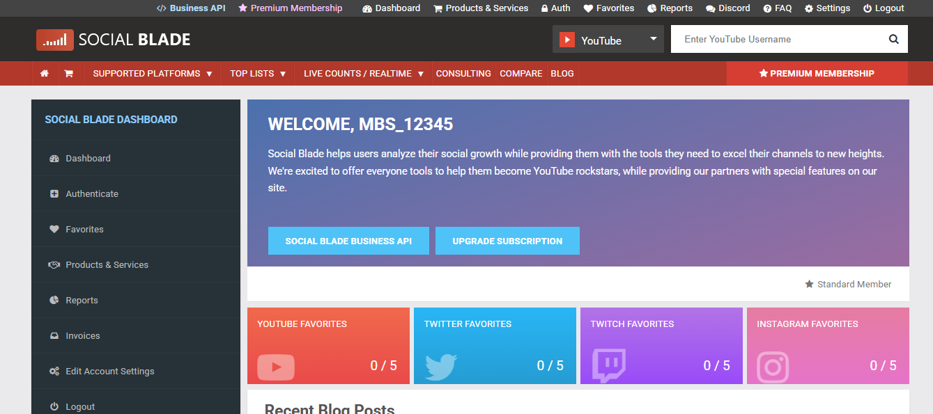Click the Logout power icon in sidebar
The image size is (933, 414).
point(54,407)
